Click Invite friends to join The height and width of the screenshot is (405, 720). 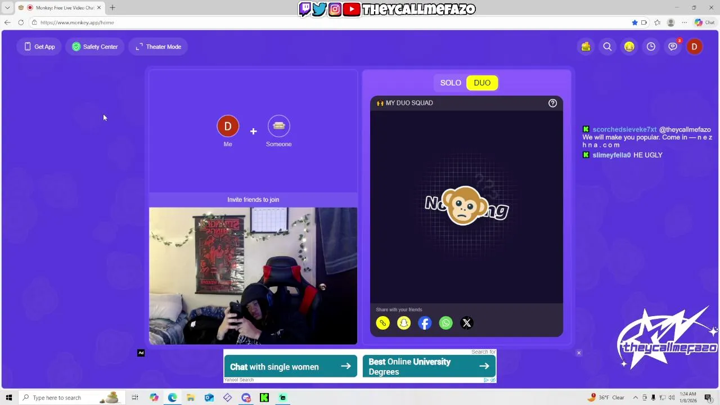click(253, 200)
